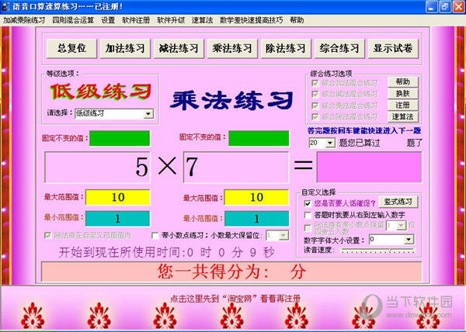Toggle 综合除法混合练习 checkbox

315,117
